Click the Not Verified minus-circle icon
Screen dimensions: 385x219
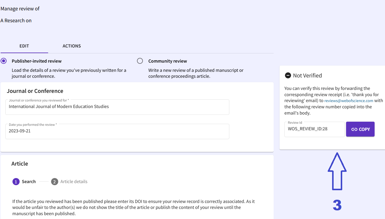point(288,75)
